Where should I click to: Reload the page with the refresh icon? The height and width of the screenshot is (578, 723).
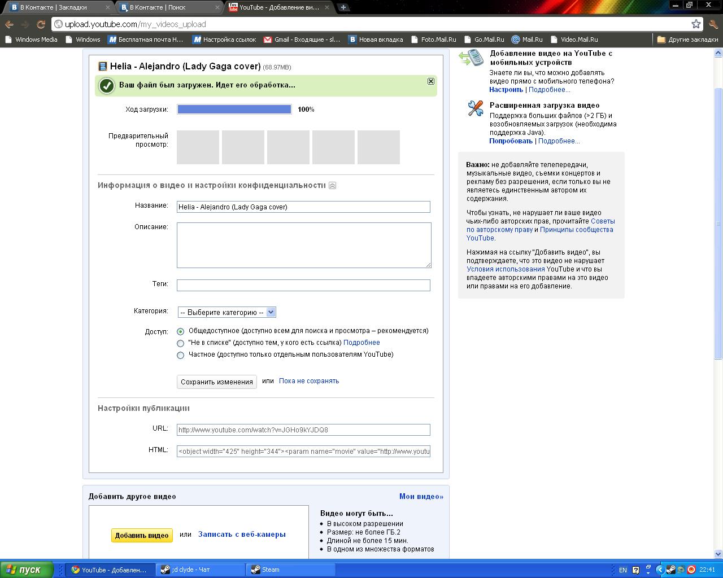[x=41, y=24]
